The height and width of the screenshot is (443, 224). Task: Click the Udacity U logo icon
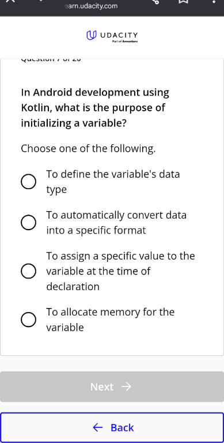91,35
